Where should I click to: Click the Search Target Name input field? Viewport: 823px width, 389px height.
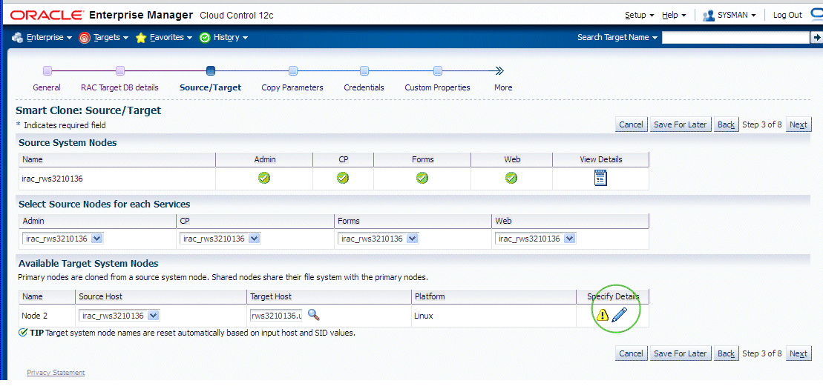click(x=736, y=37)
